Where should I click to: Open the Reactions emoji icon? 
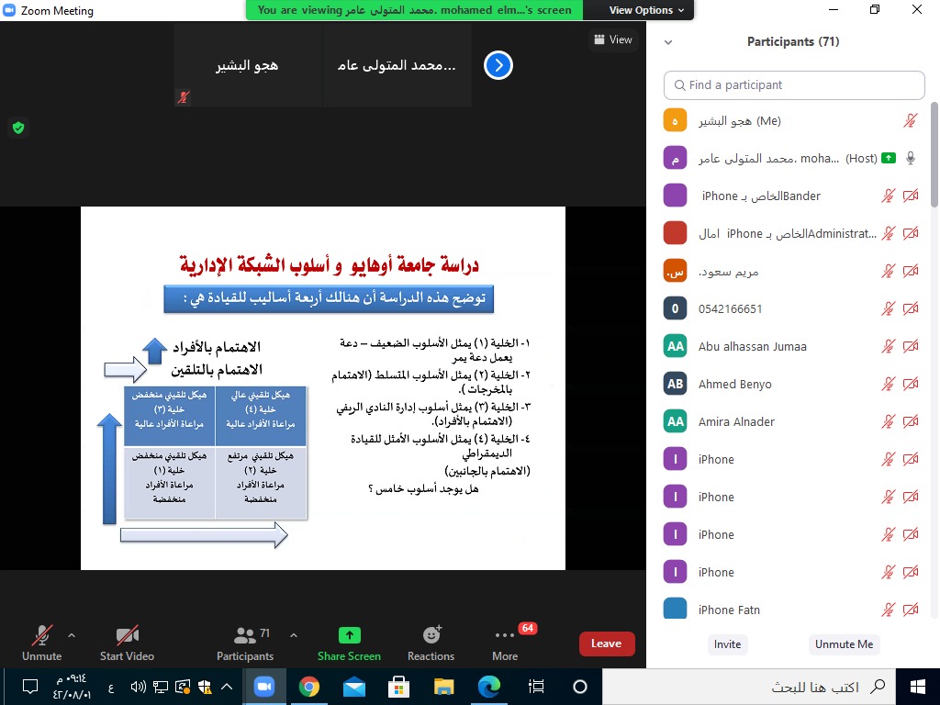[x=431, y=635]
